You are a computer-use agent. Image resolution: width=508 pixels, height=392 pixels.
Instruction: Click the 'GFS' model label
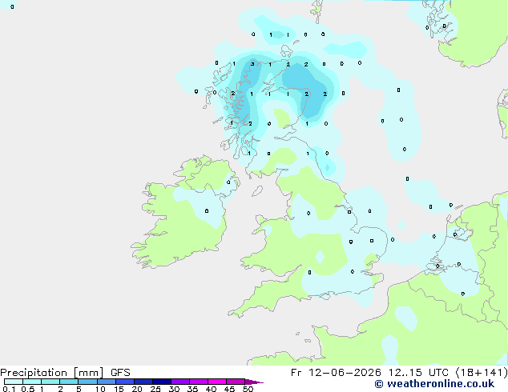120,373
